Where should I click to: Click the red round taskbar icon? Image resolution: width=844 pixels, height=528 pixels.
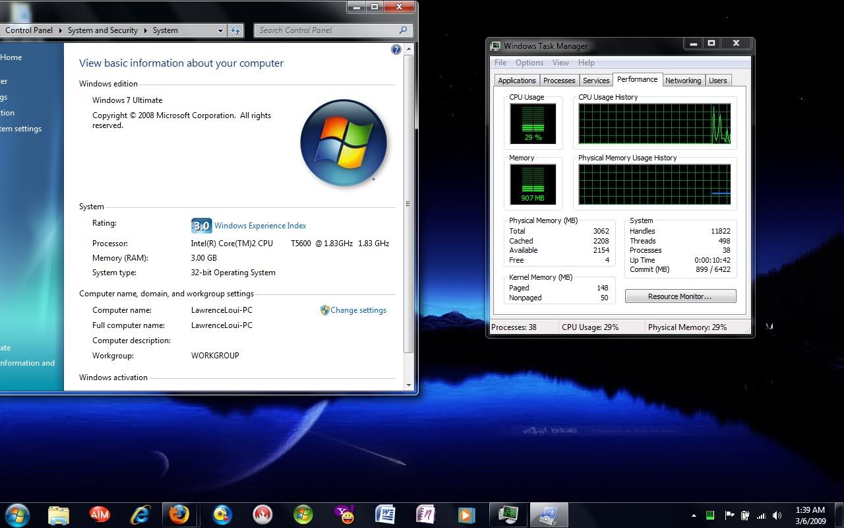262,515
